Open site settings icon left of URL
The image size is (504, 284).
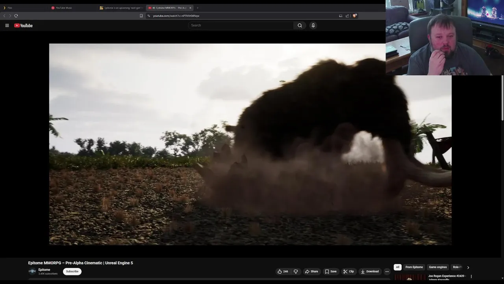tap(148, 16)
